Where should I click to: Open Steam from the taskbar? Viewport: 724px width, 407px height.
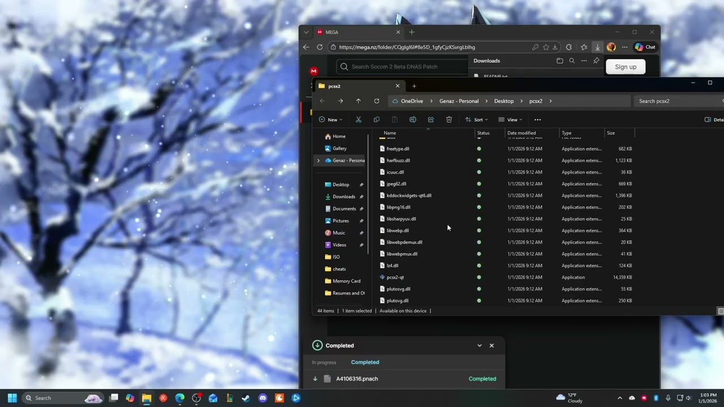tap(246, 398)
